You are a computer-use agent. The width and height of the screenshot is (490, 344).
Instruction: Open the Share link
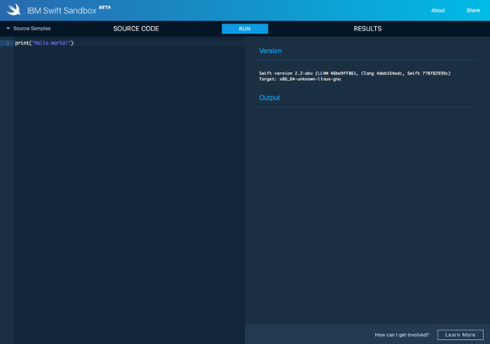(473, 10)
